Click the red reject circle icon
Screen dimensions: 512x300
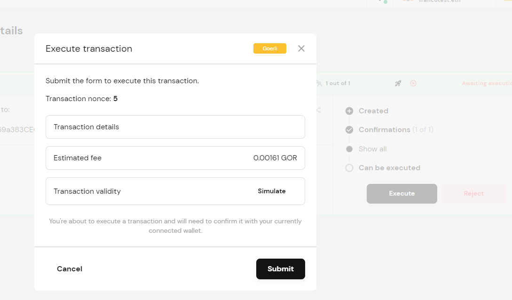413,83
